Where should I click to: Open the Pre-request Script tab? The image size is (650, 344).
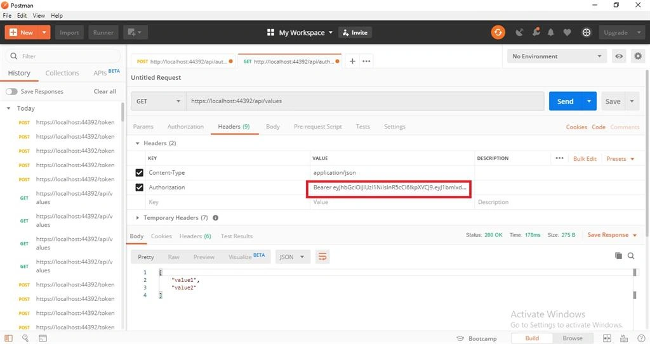click(317, 127)
